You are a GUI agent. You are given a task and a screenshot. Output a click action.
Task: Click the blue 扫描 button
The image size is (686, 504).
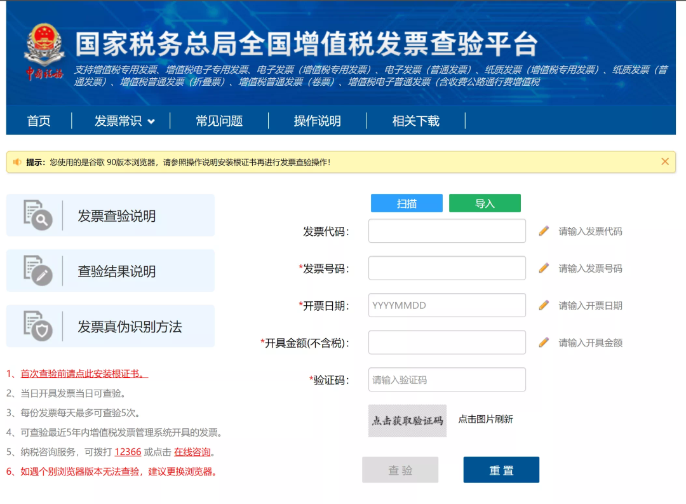point(407,203)
